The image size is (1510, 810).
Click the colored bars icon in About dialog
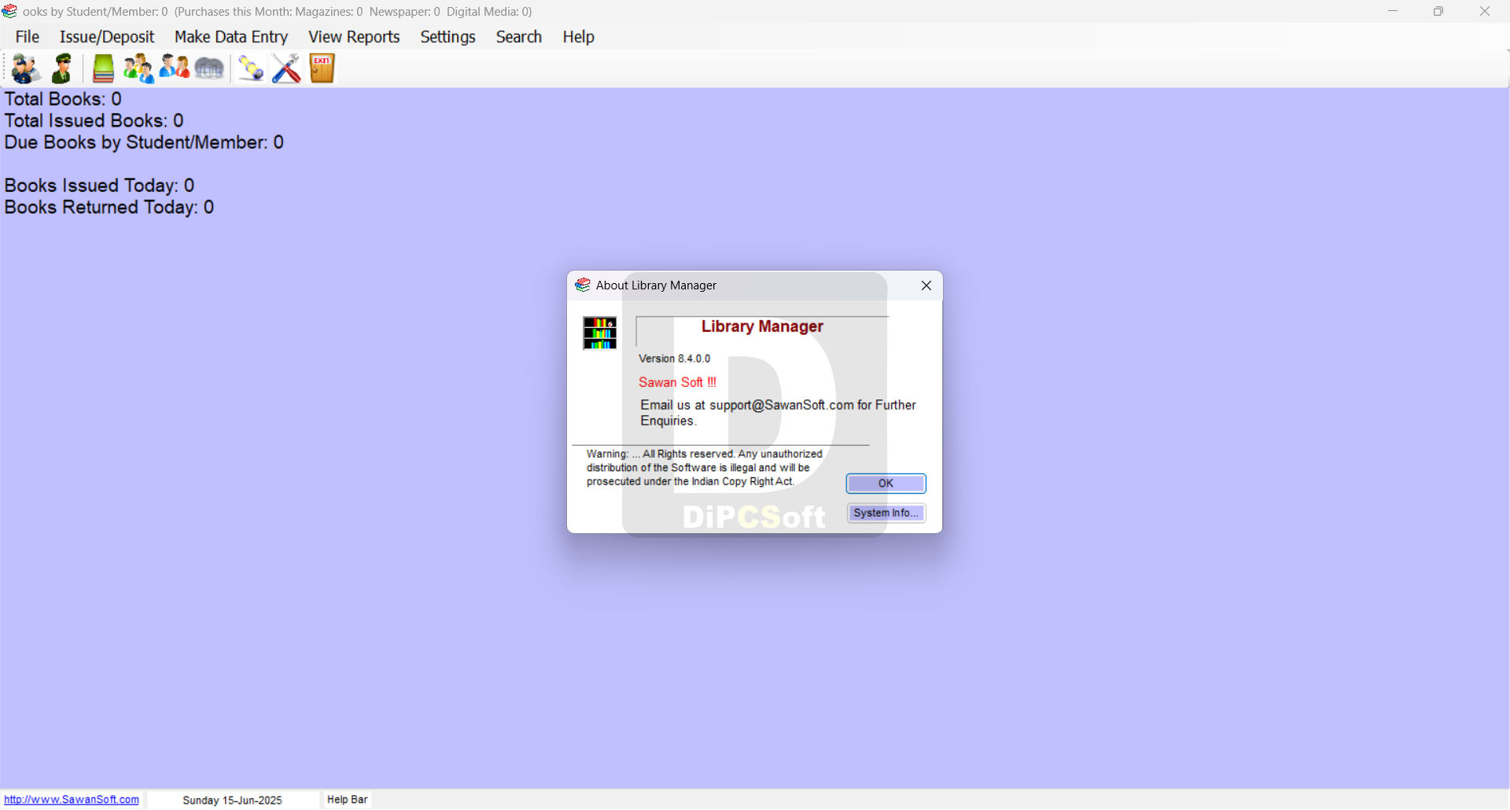click(599, 333)
